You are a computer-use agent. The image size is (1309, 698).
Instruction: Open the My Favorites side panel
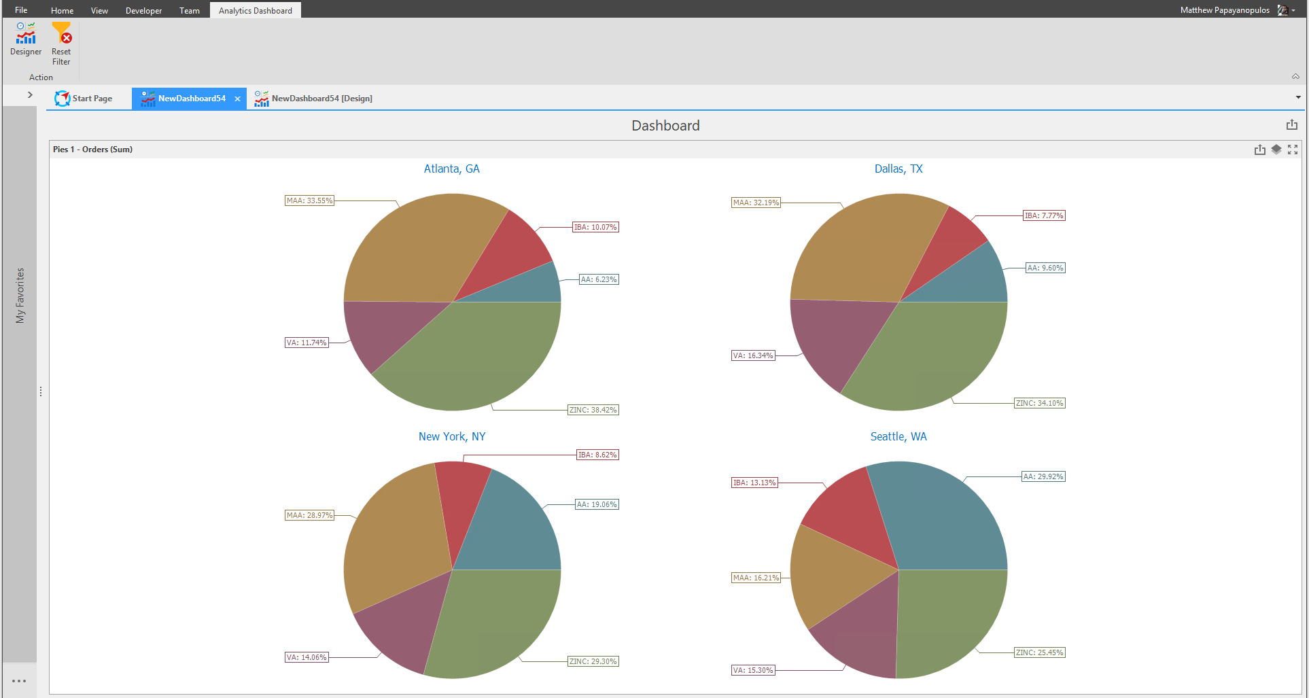[x=20, y=296]
